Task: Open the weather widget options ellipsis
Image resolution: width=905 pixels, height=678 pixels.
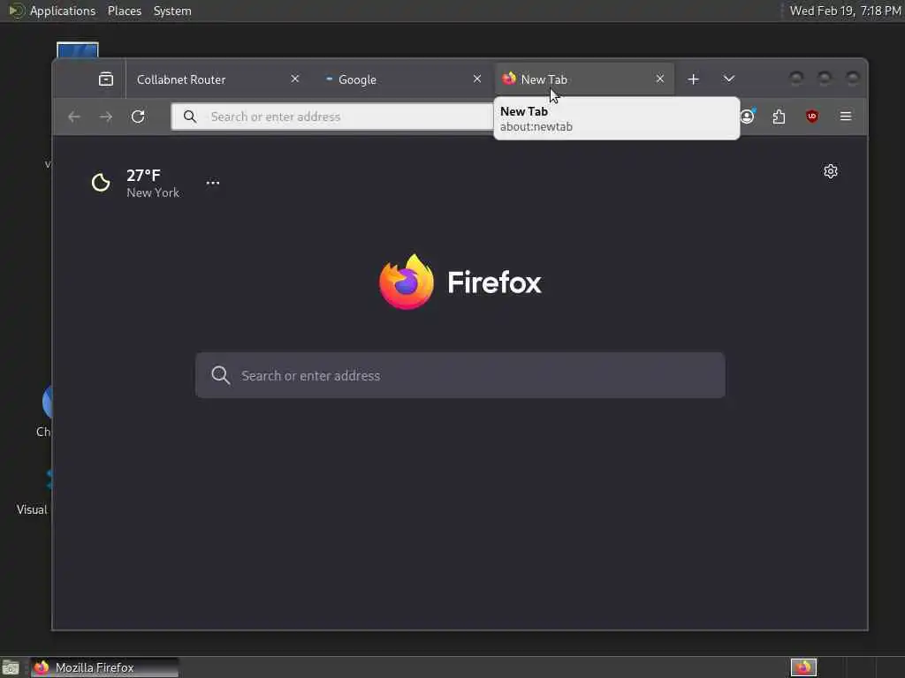Action: (x=213, y=183)
